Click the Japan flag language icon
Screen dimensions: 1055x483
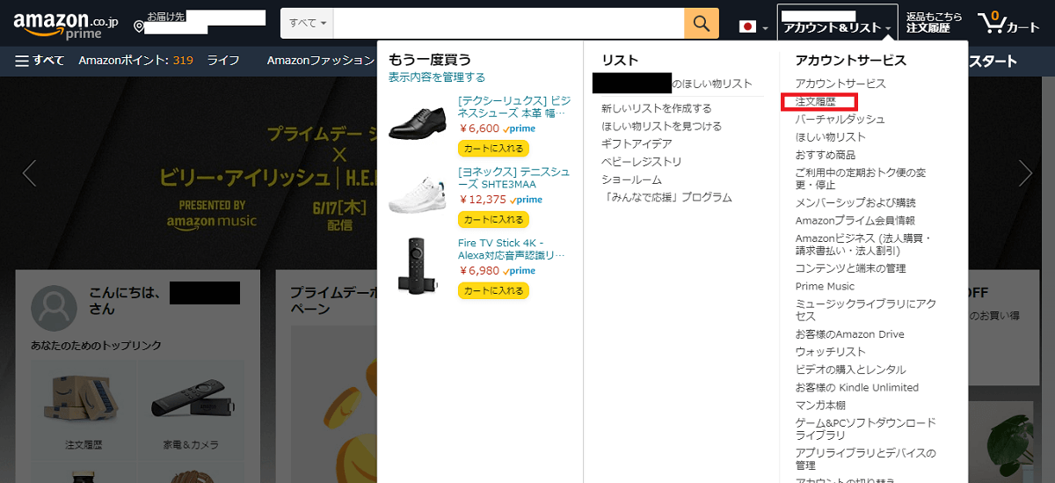pyautogui.click(x=748, y=27)
